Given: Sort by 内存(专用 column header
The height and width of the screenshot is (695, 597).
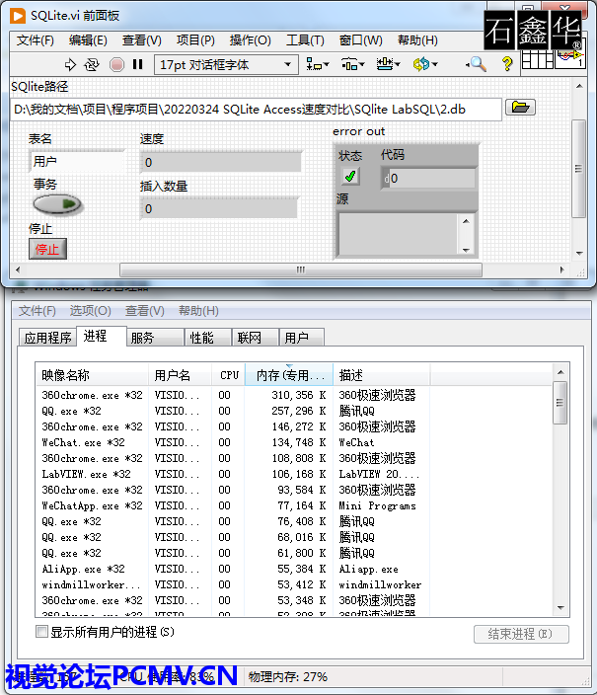Looking at the screenshot, I should [x=288, y=375].
